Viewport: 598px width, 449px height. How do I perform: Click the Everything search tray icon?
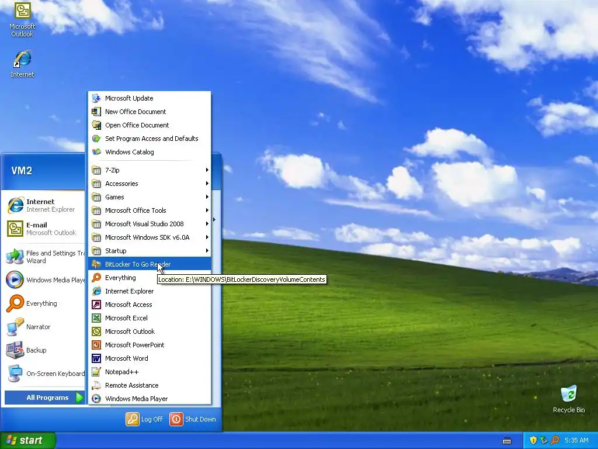coord(555,440)
